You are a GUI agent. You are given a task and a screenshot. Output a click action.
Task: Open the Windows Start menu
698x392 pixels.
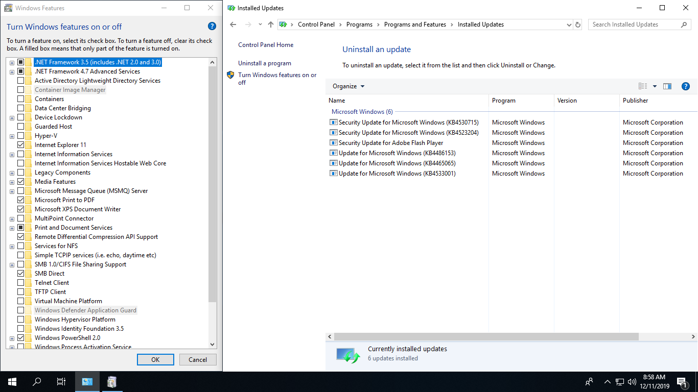pyautogui.click(x=12, y=381)
